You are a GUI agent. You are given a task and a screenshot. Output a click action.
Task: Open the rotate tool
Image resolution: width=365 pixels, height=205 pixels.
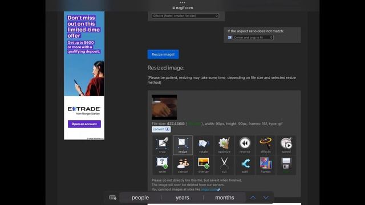coord(204,145)
